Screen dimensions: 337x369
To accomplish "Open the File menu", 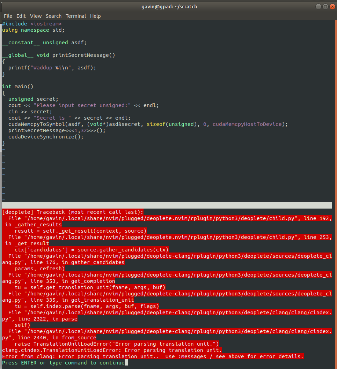I will [x=8, y=16].
